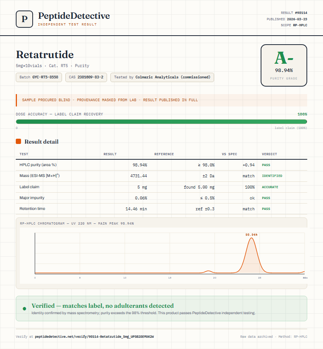Click the sample procured blind notice banner
323x349 pixels.
point(161,100)
